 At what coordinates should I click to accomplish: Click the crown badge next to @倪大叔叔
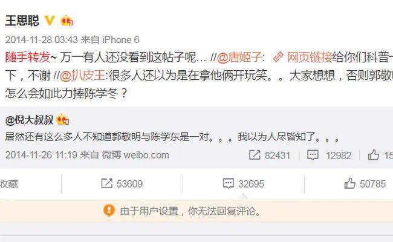(62, 119)
